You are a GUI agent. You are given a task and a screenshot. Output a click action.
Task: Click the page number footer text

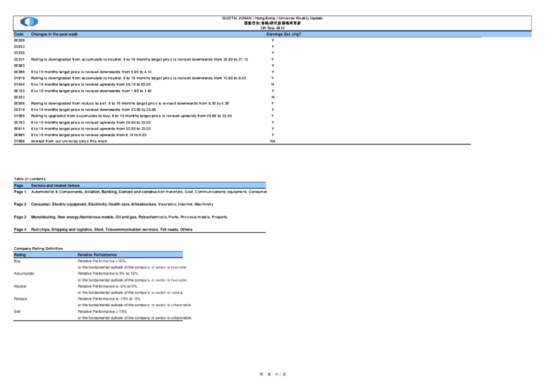point(272,375)
